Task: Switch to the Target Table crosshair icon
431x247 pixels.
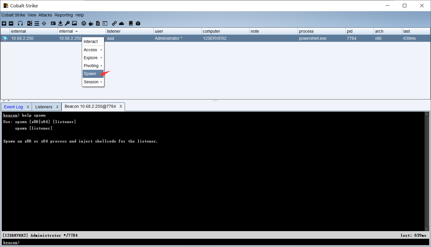Action: pos(44,23)
